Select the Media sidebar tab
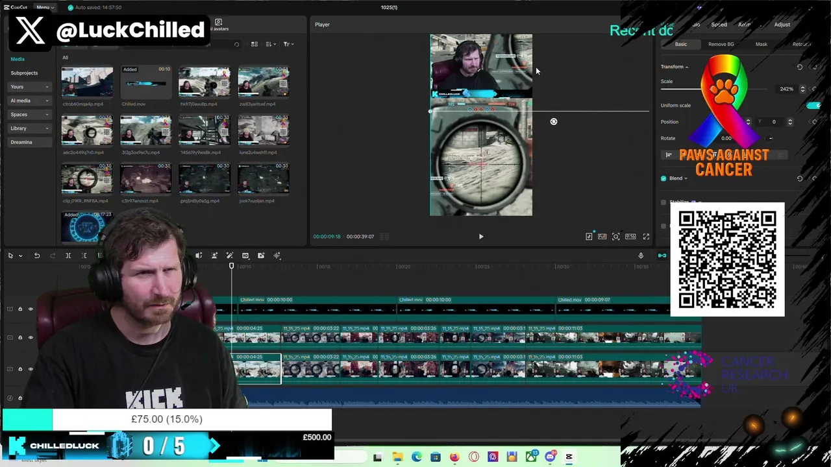The image size is (831, 467). (x=18, y=59)
